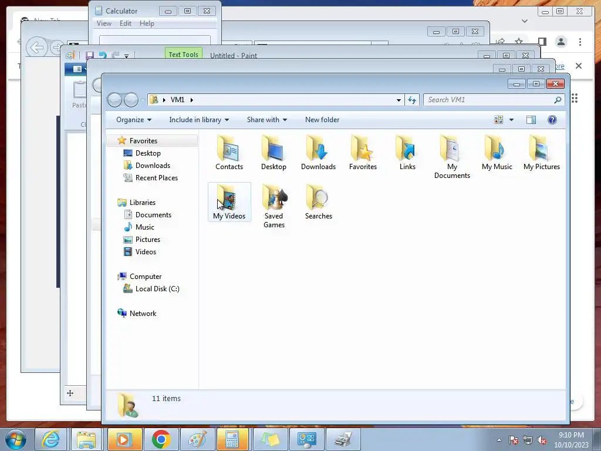Click the Refresh button beside address bar

point(412,100)
